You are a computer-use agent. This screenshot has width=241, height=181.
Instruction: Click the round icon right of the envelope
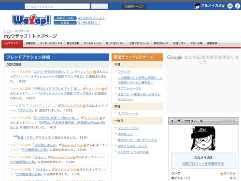237,6
